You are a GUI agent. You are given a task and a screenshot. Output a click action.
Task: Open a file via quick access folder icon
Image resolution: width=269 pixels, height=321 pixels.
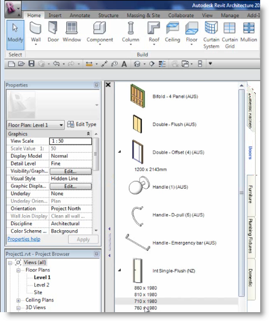coord(21,64)
